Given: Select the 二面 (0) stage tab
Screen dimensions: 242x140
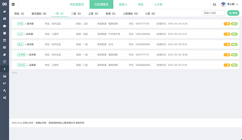Looking at the screenshot, I should pos(76,14).
